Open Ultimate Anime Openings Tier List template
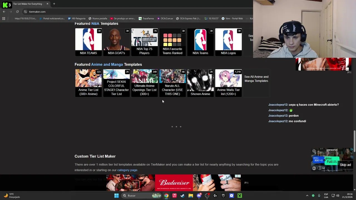Image resolution: width=356 pixels, height=200 pixels. (x=144, y=83)
